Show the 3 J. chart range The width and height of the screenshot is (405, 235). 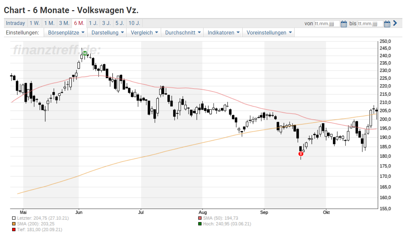click(x=106, y=23)
